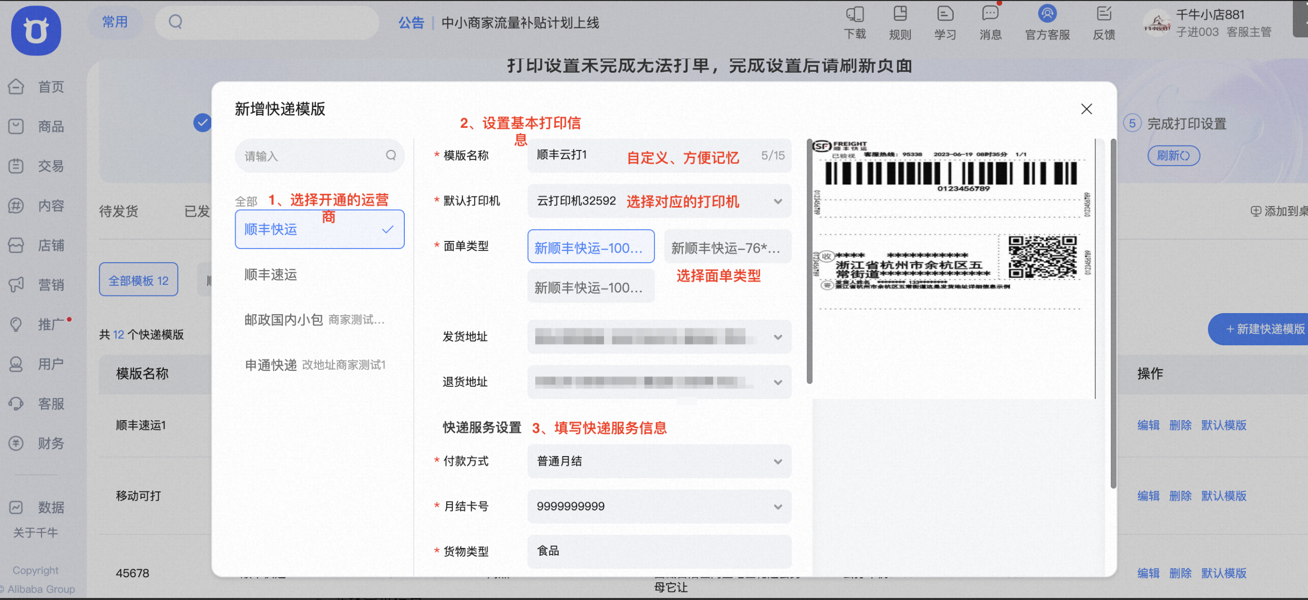Select carrier 顺丰速运 in the list
Image resolution: width=1308 pixels, height=600 pixels.
pyautogui.click(x=319, y=275)
